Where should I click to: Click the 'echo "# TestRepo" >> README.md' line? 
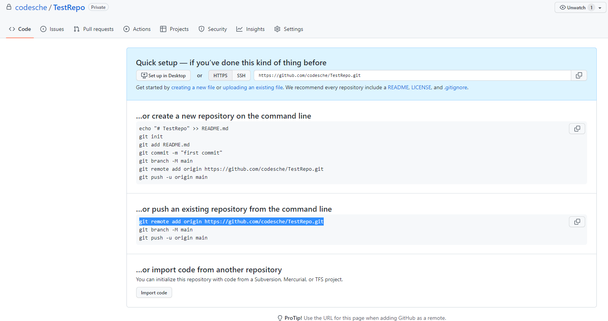[x=184, y=128]
